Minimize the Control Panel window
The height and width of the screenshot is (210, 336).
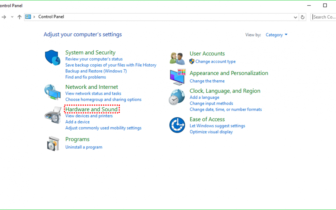pos(309,5)
